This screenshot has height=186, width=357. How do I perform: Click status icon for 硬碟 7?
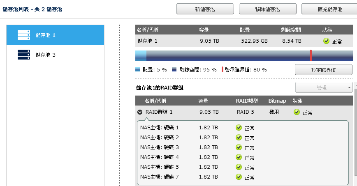coord(239,177)
